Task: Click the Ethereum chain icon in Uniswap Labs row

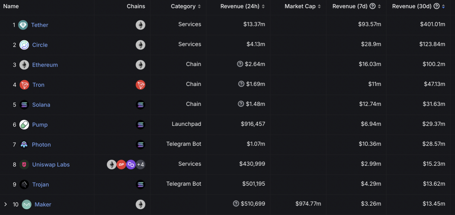Action: point(112,164)
